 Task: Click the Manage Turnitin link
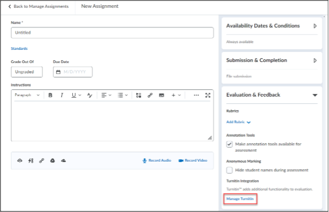click(240, 199)
